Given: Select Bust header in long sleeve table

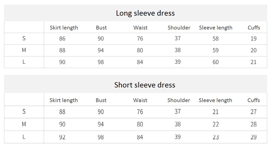Looking at the screenshot, I should point(101,28).
